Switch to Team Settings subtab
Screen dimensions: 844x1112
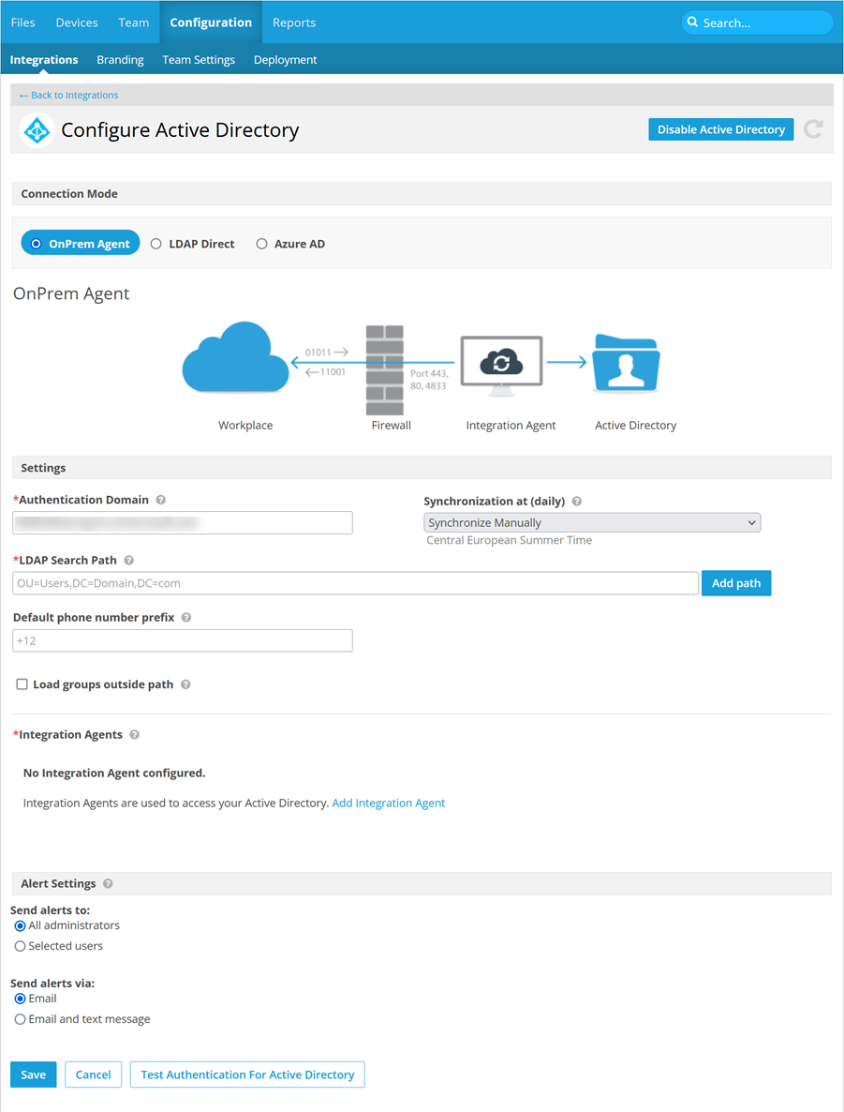tap(199, 60)
